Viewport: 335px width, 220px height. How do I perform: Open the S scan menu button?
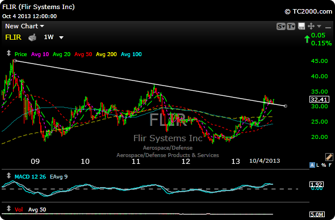[x=280, y=26]
